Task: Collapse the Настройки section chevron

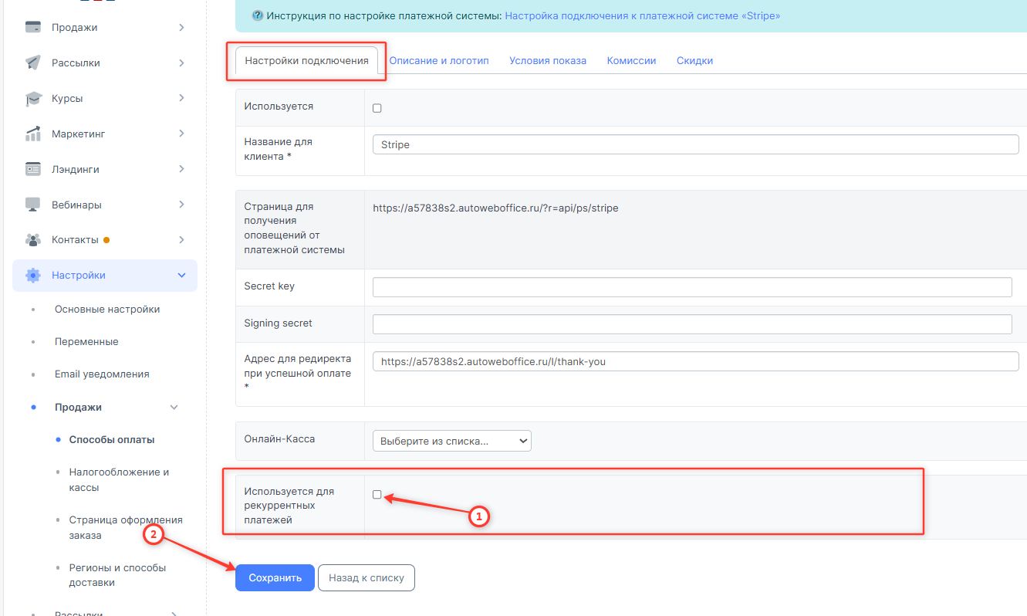Action: click(182, 276)
